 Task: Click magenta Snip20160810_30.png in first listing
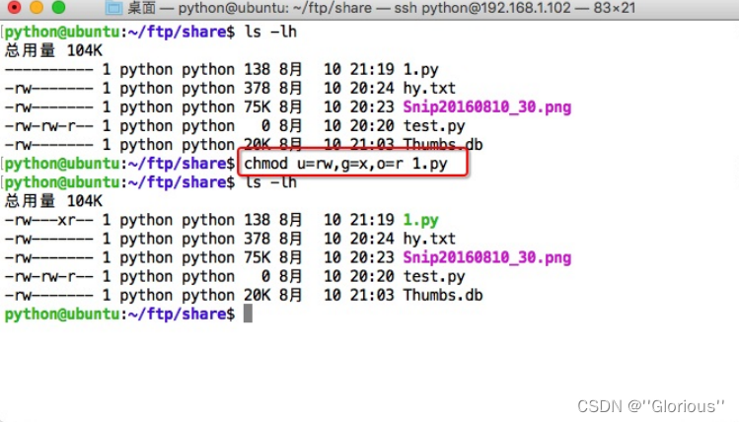tap(487, 107)
